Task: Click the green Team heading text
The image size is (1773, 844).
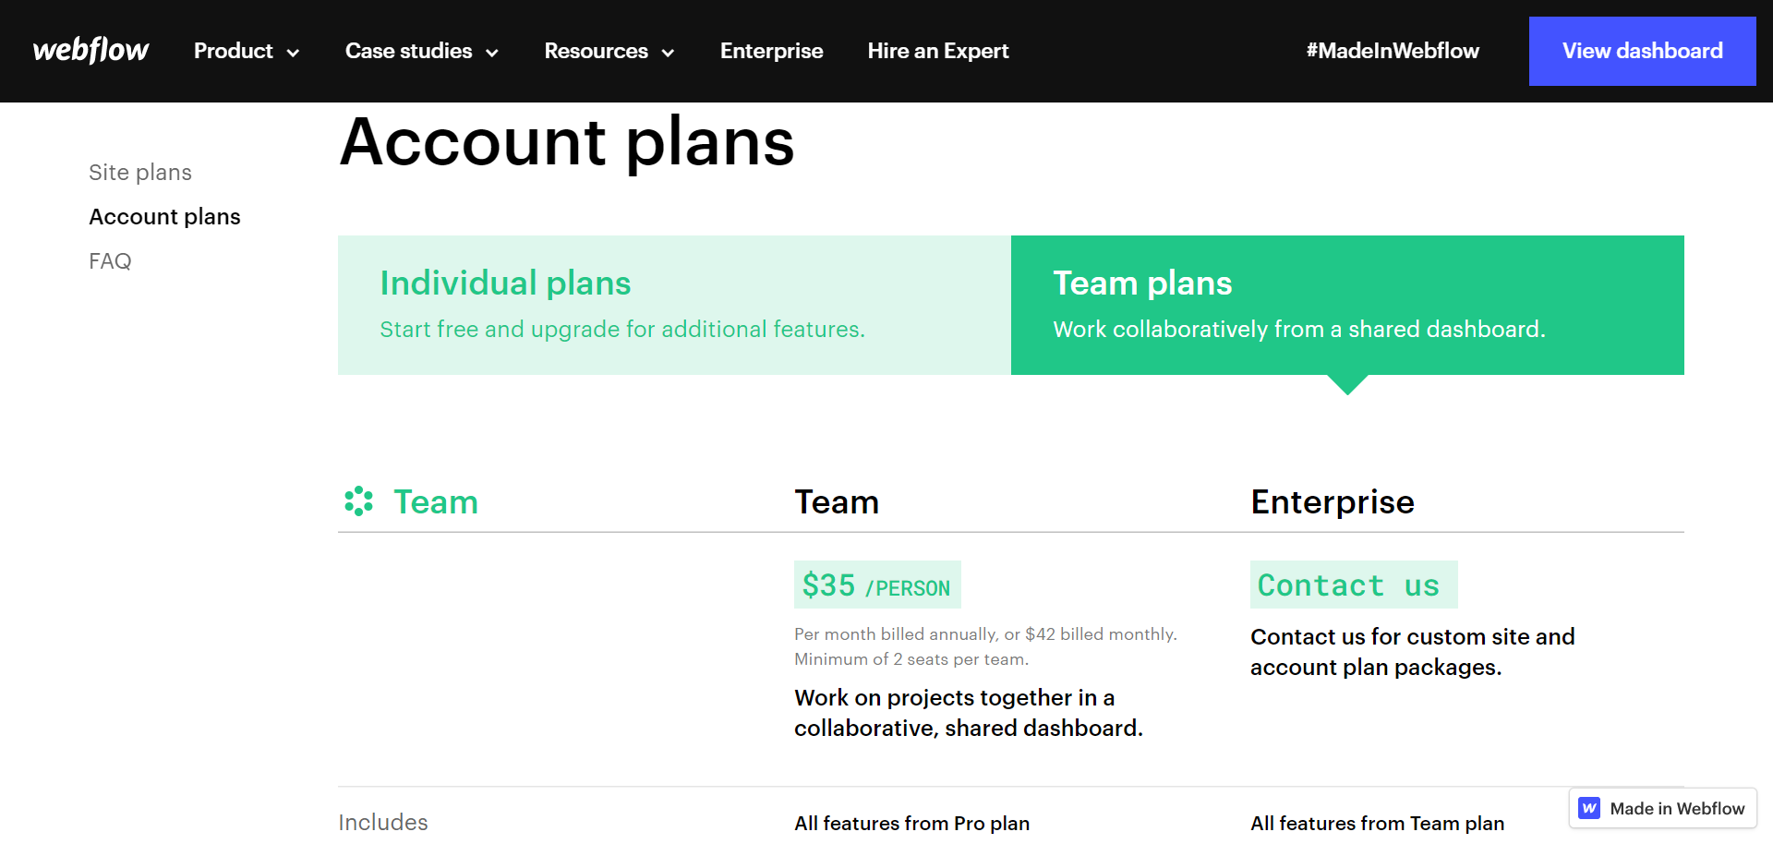Action: coord(436,502)
